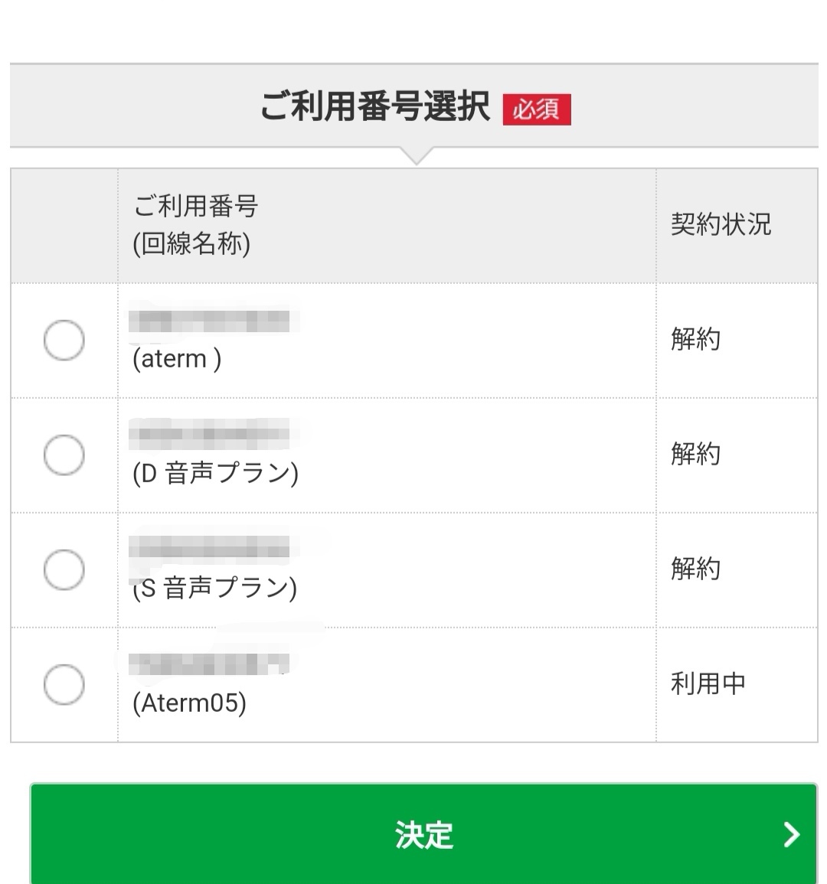827x884 pixels.
Task: Click the ご利用番号 (回線名称) column header
Action: [x=196, y=225]
